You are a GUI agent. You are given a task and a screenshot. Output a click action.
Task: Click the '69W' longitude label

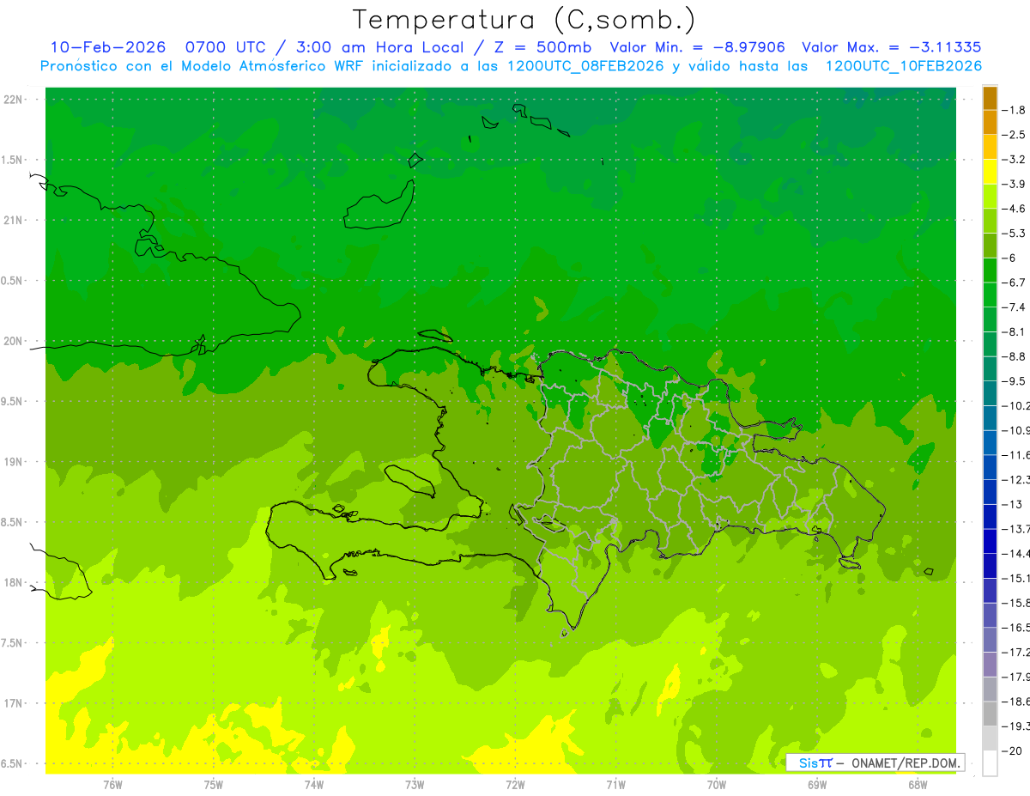[x=817, y=785]
